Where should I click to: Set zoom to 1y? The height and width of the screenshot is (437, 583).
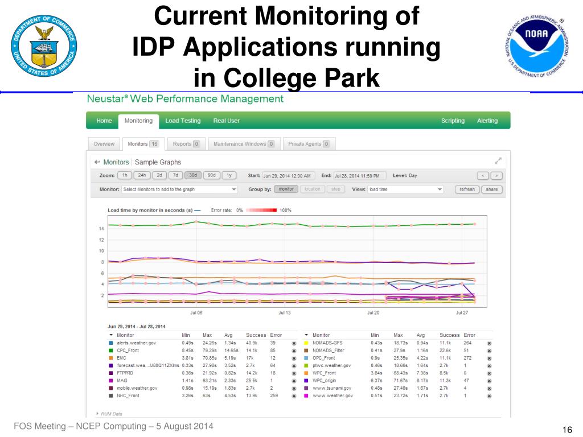click(x=229, y=175)
